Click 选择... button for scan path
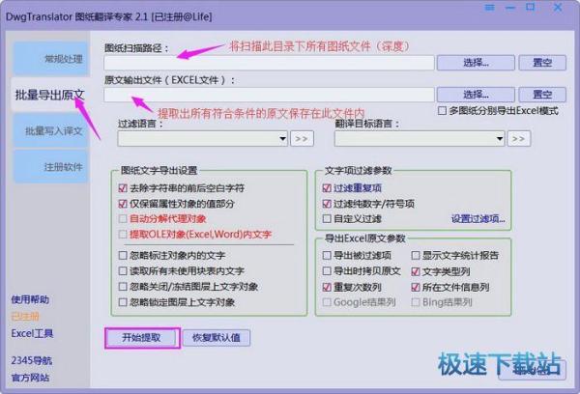Image resolution: width=580 pixels, height=394 pixels. tap(476, 63)
